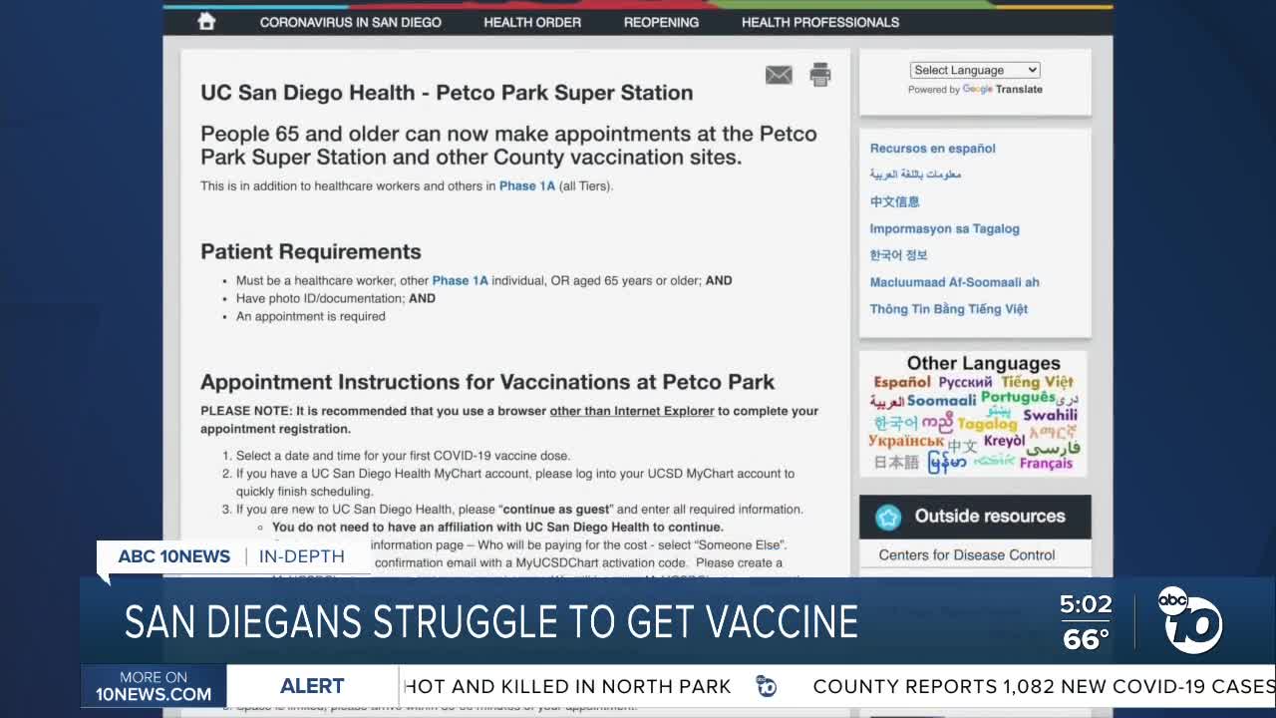This screenshot has width=1276, height=718.
Task: Open the Korean information link 한국어 정보
Action: [x=899, y=255]
